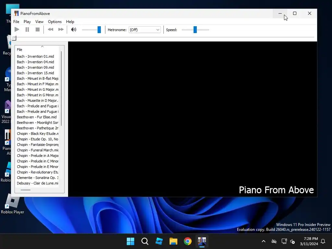Image resolution: width=332 pixels, height=249 pixels.
Task: Select Bach - Minuet in B-flat Major
Action: 37,78
